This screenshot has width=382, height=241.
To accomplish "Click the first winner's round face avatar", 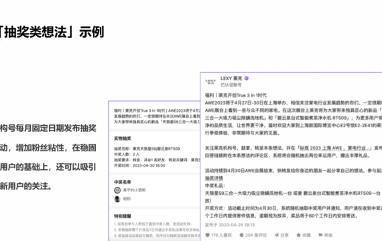I will coord(117,190).
